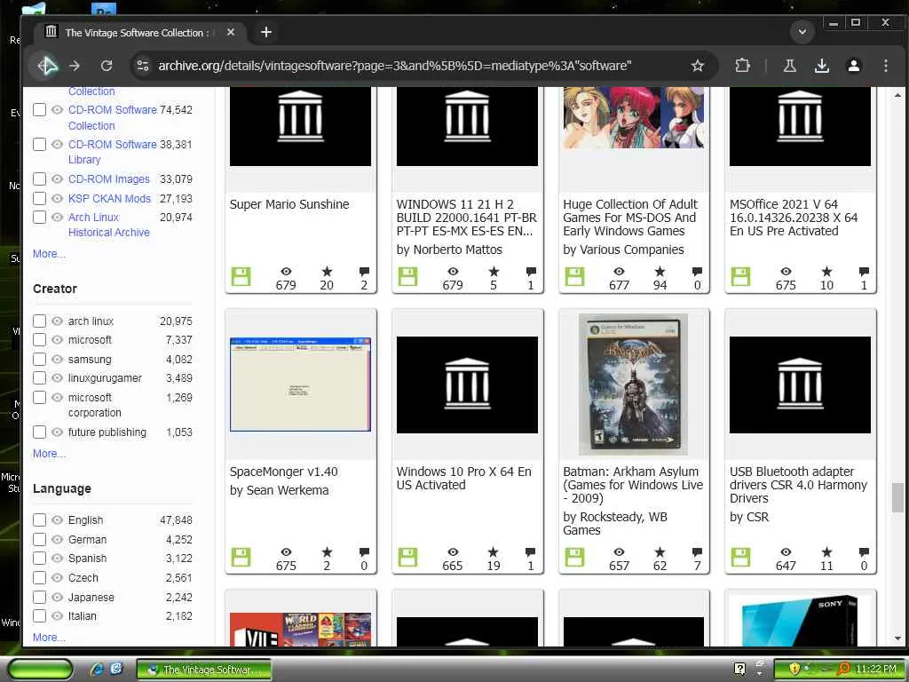The image size is (909, 682).
Task: Click the favorites star on Super Mario Sunshine card
Action: click(327, 272)
